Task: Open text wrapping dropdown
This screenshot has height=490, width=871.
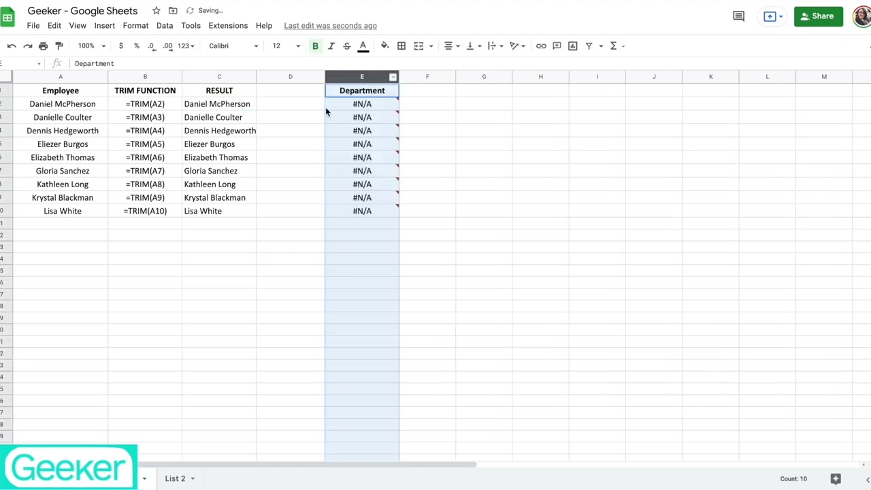Action: [495, 46]
